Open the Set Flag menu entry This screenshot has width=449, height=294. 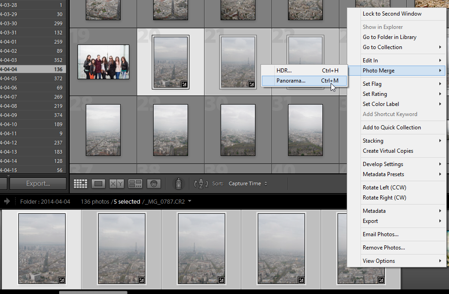397,84
